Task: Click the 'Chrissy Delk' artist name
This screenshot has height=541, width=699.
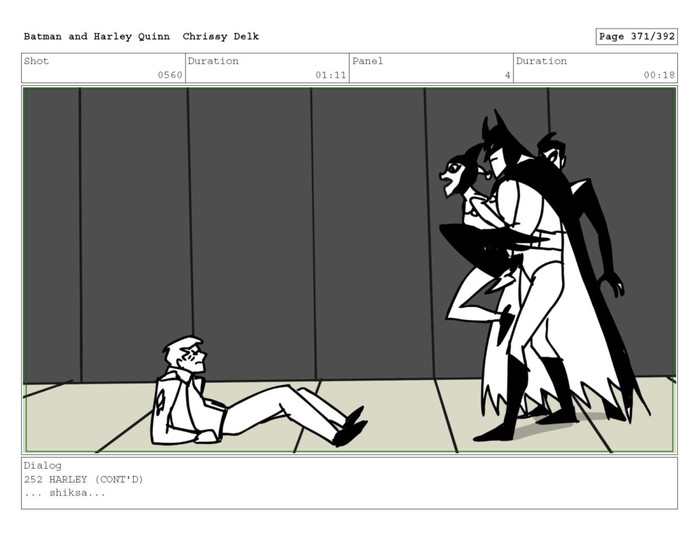Action: (x=220, y=37)
